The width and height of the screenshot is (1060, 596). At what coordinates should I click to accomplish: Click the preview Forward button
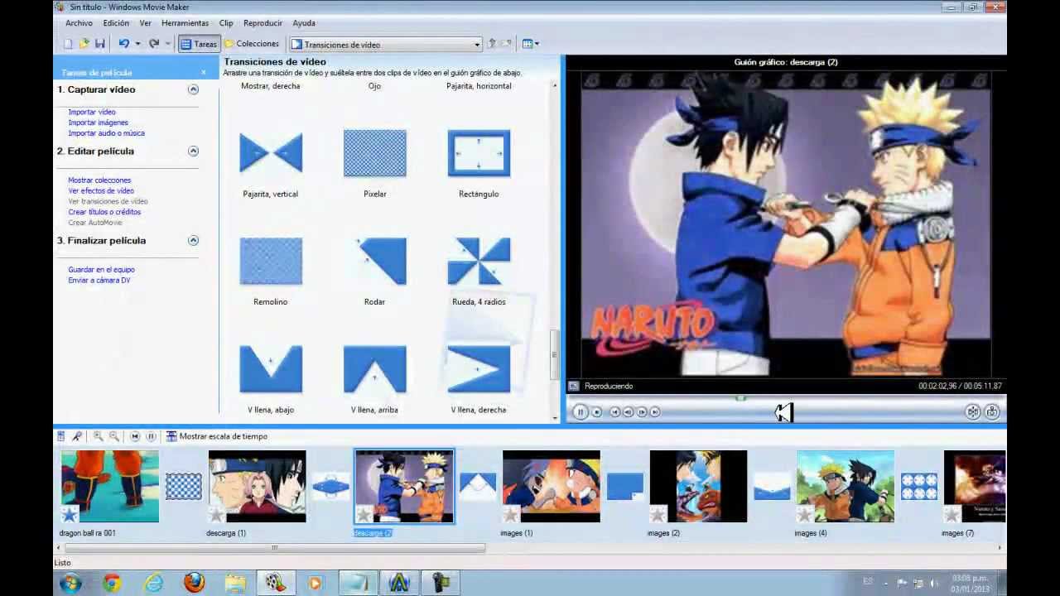(x=655, y=411)
